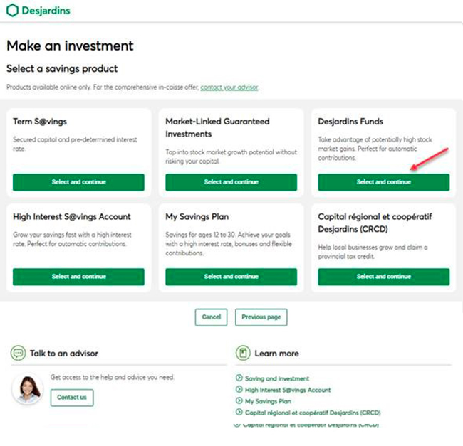Select and continue with My Savings Plan
The image size is (463, 446).
pos(231,277)
